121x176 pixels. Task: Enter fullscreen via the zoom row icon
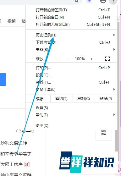click(x=107, y=59)
